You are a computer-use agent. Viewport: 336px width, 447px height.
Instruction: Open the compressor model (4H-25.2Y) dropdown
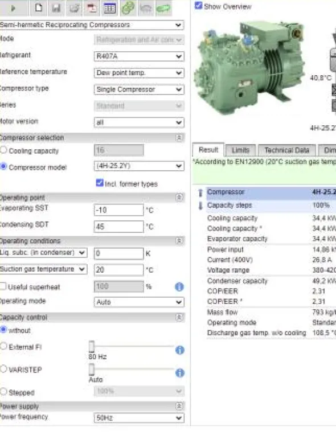pos(139,166)
